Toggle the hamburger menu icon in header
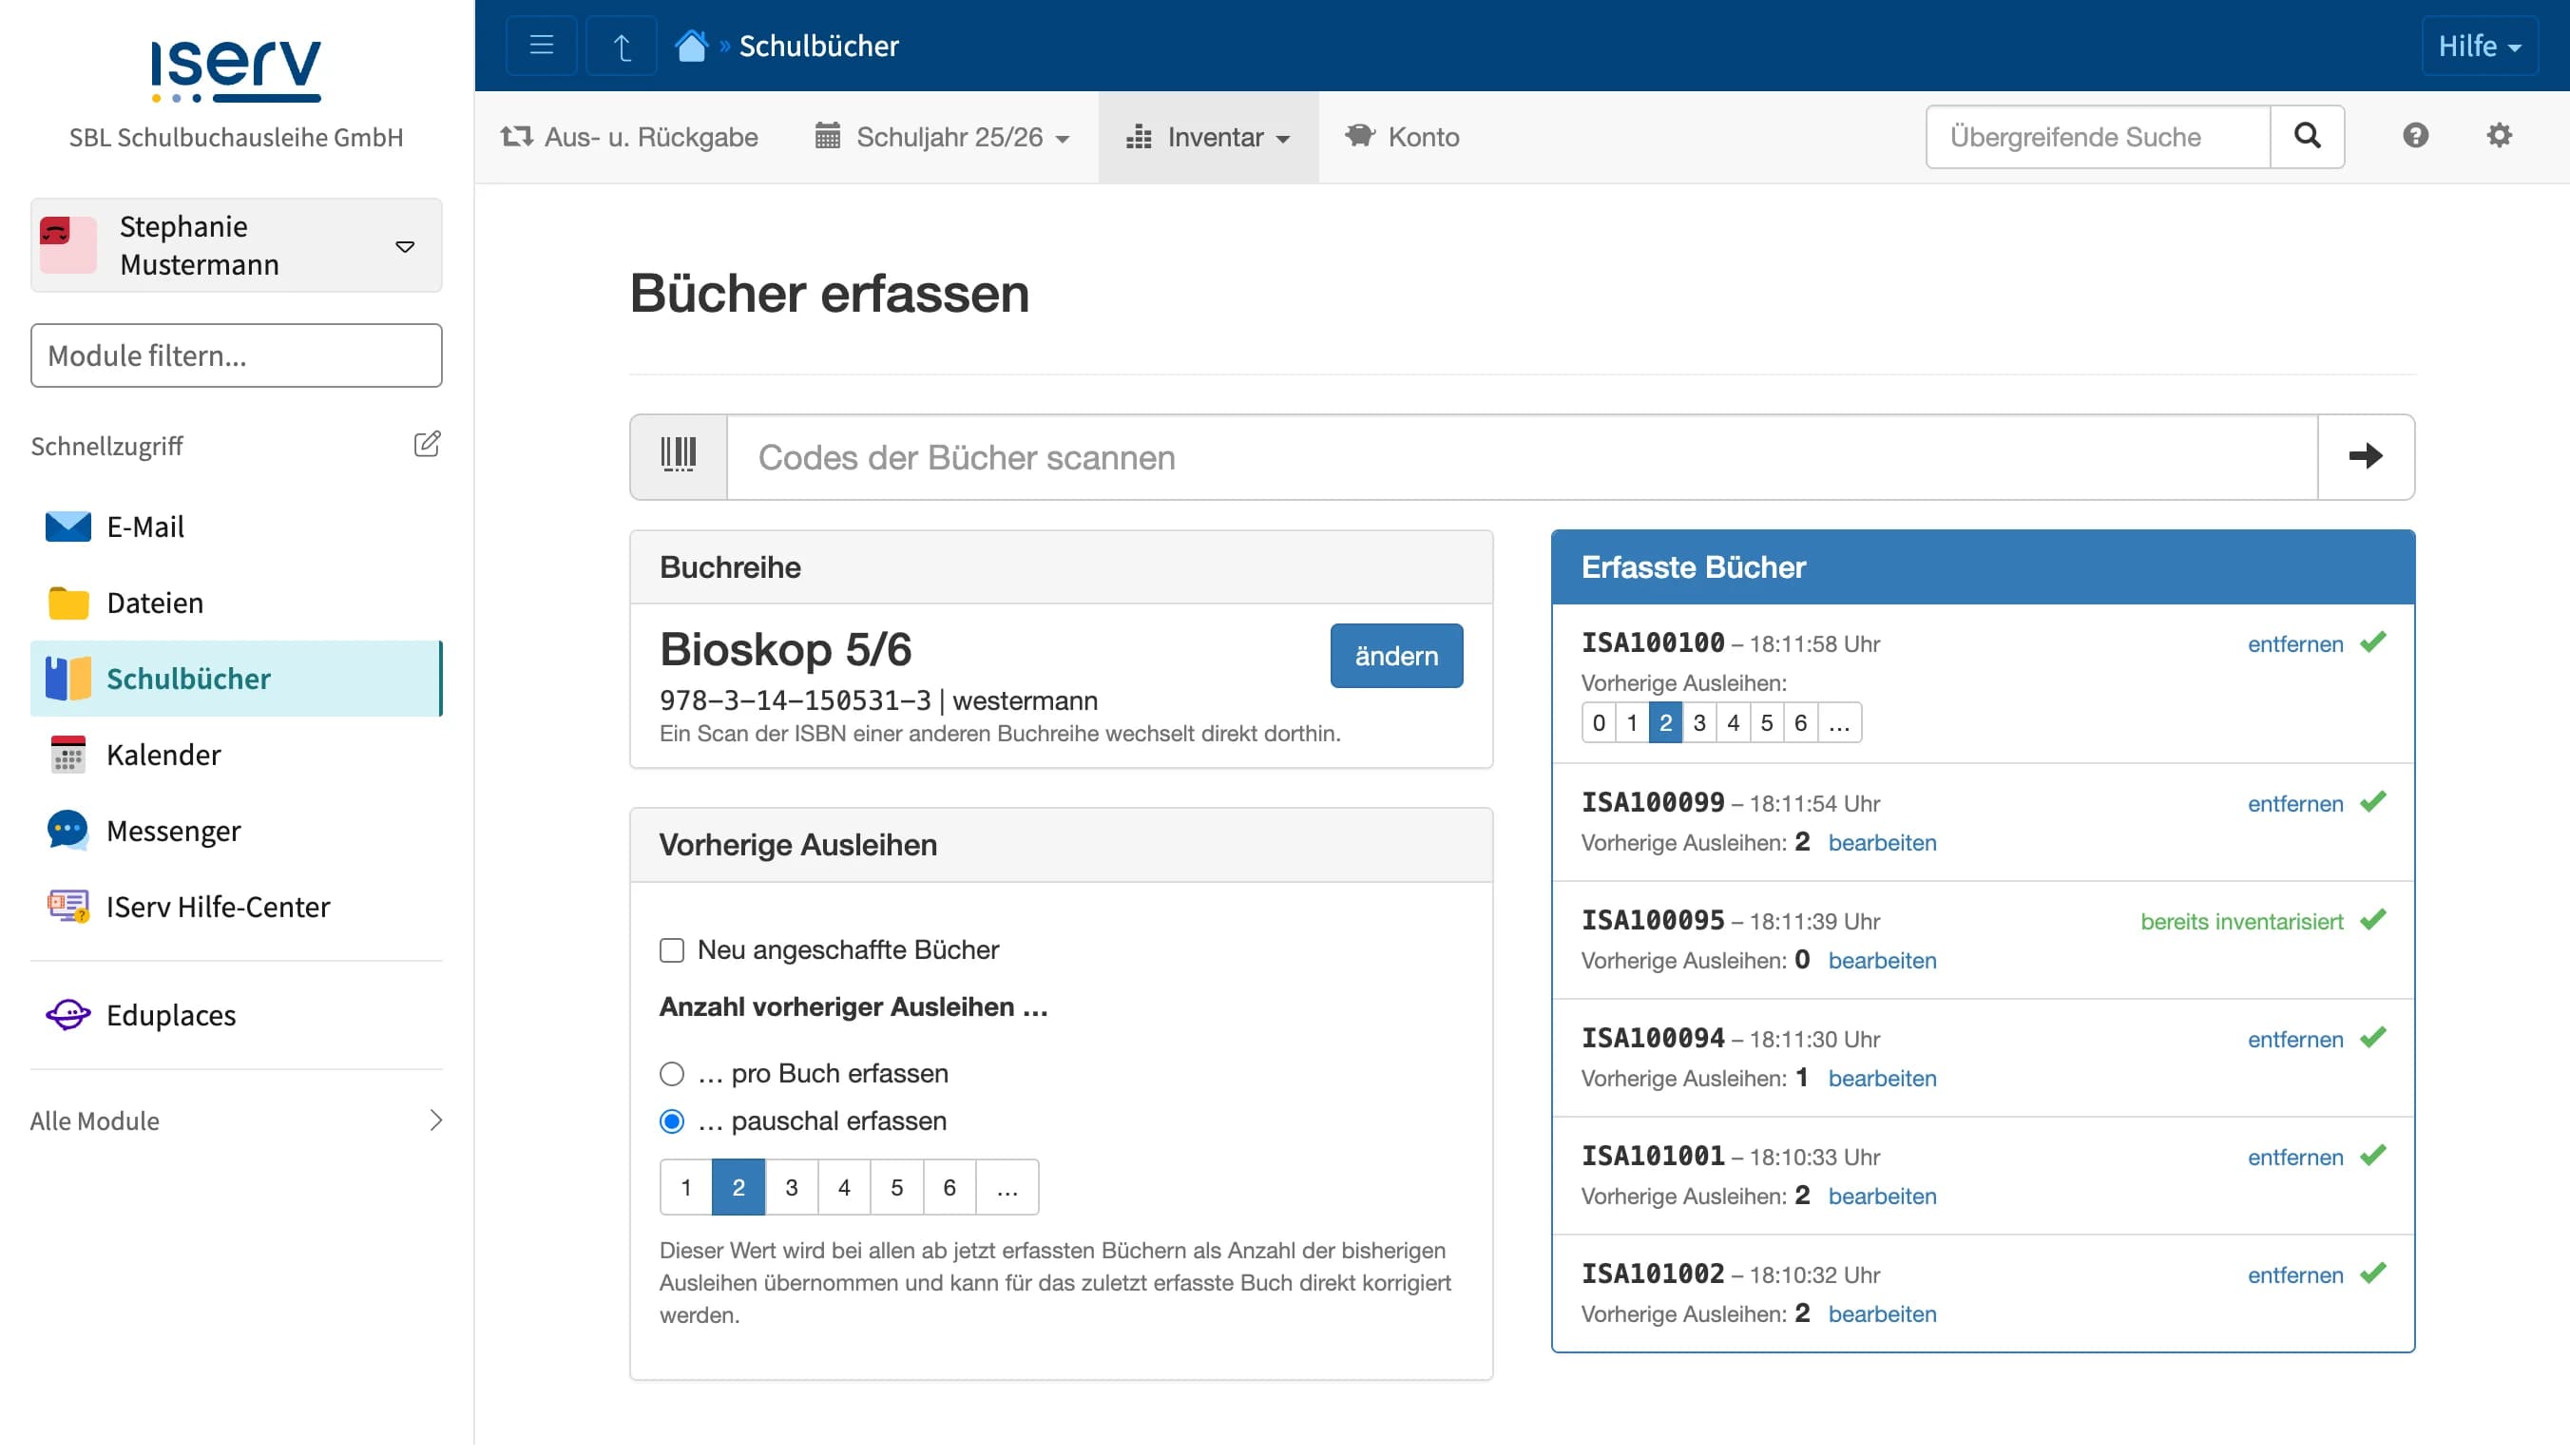 (x=541, y=46)
